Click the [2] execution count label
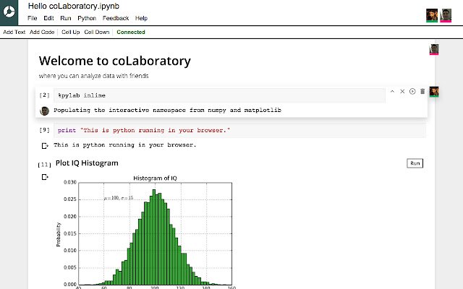This screenshot has width=463, height=289. [x=45, y=95]
